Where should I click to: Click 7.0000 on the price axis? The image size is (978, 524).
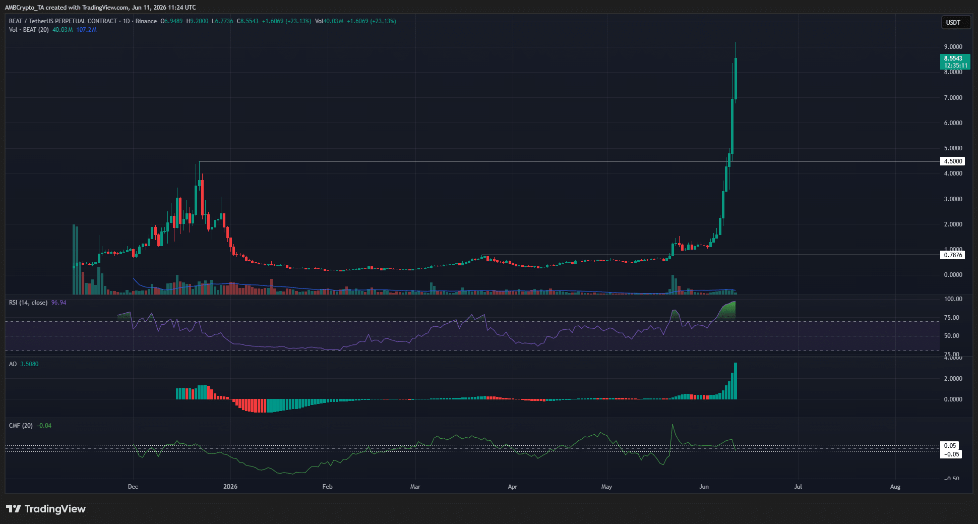[x=953, y=98]
